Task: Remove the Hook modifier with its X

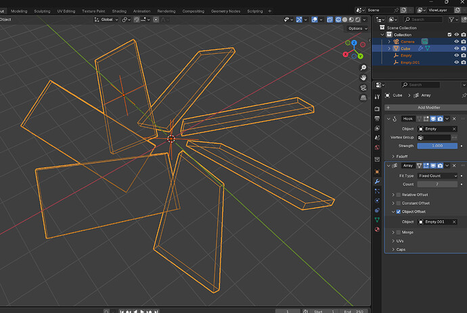Action: click(x=454, y=119)
